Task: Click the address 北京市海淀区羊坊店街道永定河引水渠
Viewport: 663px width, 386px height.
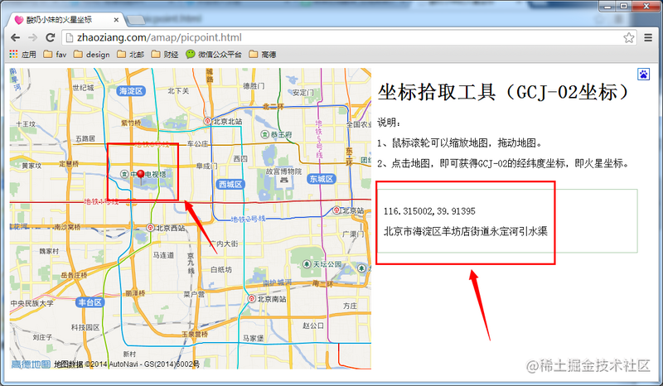Action: (x=466, y=231)
